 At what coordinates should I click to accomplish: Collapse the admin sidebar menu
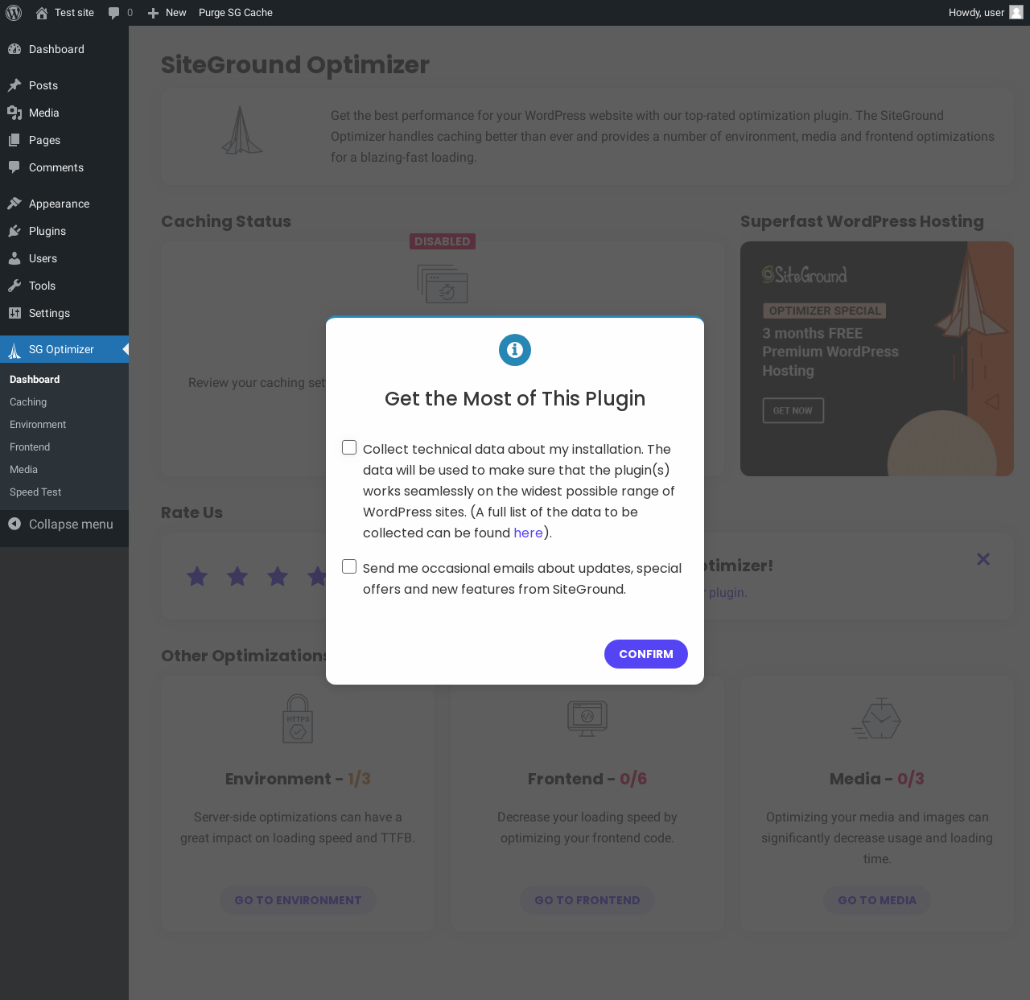click(64, 525)
